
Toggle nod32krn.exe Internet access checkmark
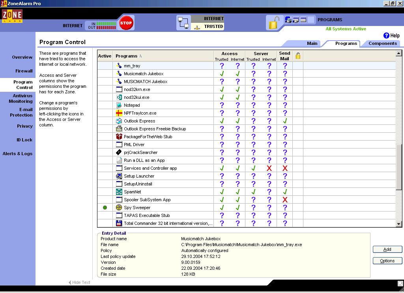click(x=238, y=89)
